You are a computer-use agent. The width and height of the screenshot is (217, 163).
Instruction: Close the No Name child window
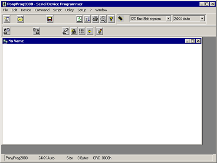(198, 41)
